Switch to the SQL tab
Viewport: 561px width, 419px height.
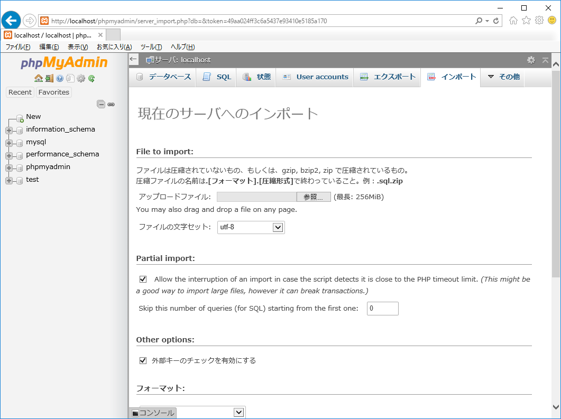pyautogui.click(x=217, y=77)
